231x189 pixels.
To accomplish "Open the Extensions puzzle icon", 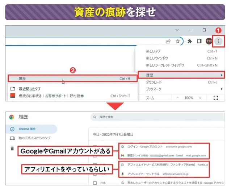I will click(x=190, y=41).
